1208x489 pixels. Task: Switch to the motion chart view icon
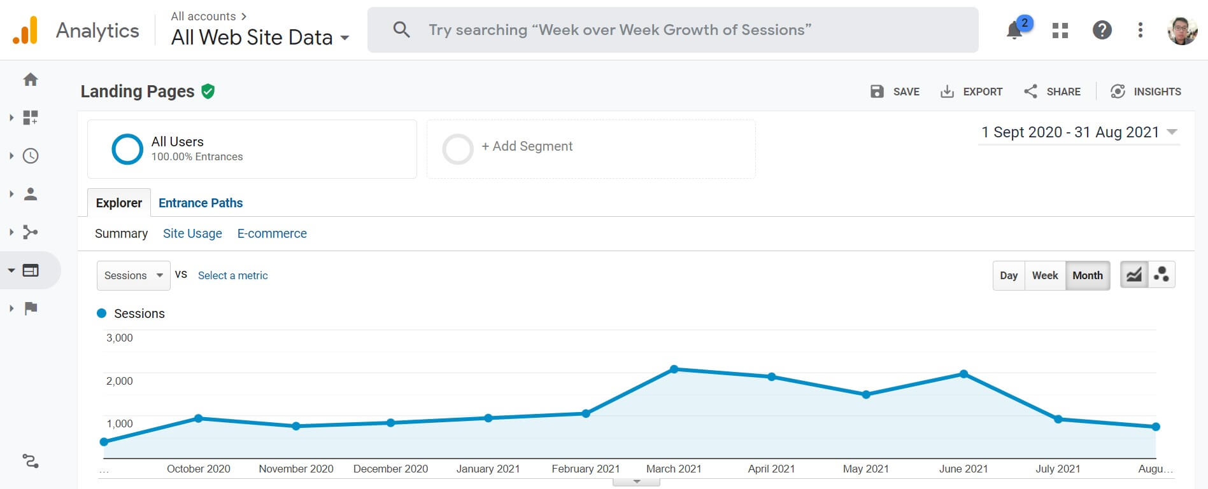tap(1162, 274)
